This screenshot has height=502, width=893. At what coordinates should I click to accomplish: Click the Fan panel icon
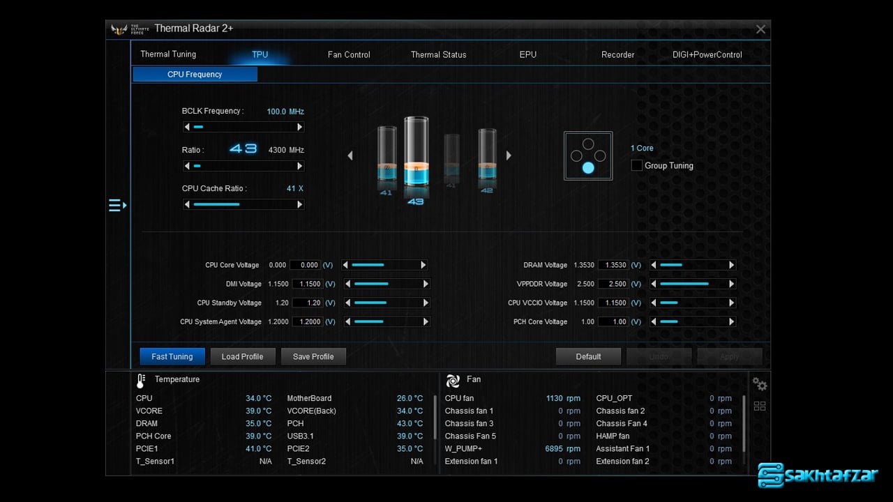(453, 380)
